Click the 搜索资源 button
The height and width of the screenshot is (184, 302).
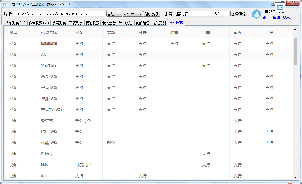click(239, 14)
